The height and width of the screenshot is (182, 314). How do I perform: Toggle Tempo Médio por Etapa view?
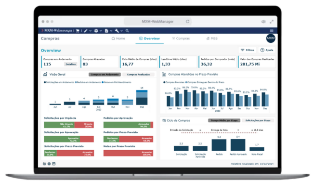224,120
